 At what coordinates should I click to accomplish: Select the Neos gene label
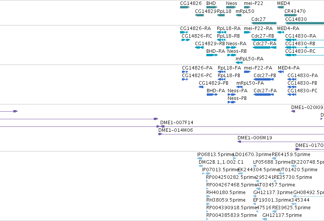(231, 3)
